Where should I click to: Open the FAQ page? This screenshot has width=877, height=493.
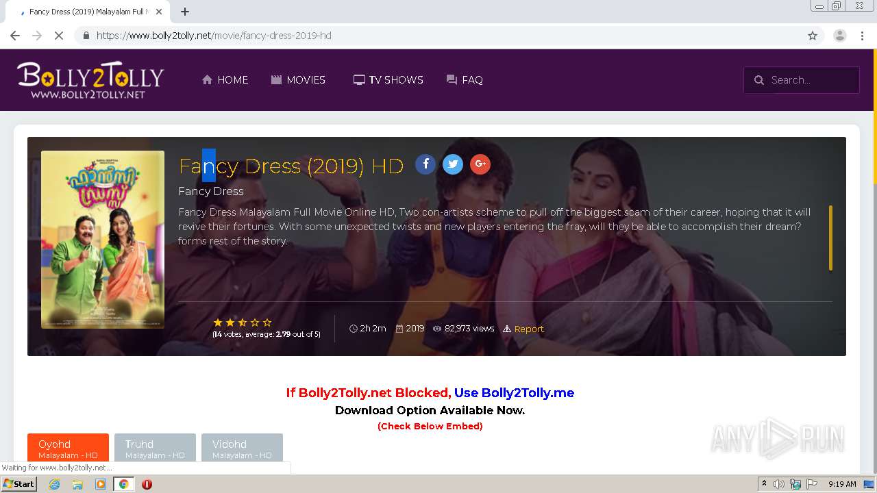tap(465, 80)
